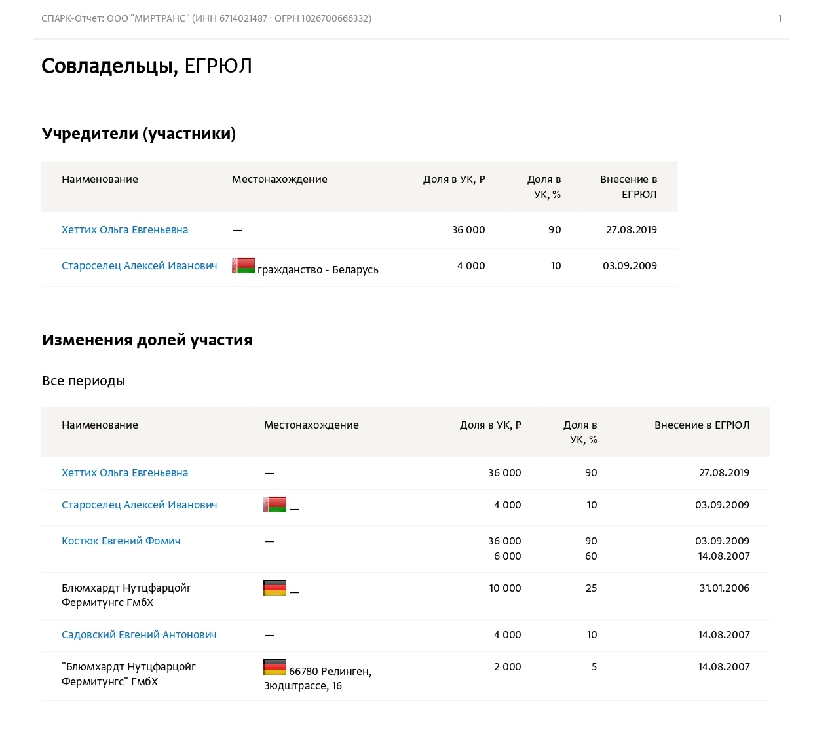The width and height of the screenshot is (813, 745).
Task: Click the Учредители (участники) section heading
Action: click(x=139, y=134)
